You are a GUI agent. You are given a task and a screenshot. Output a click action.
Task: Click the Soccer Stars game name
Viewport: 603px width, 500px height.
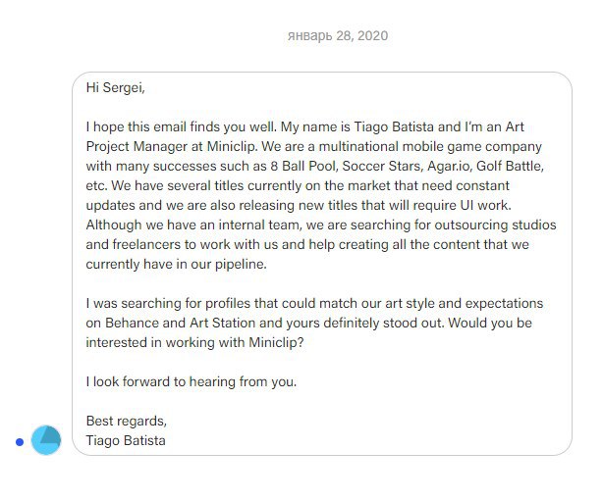point(382,167)
